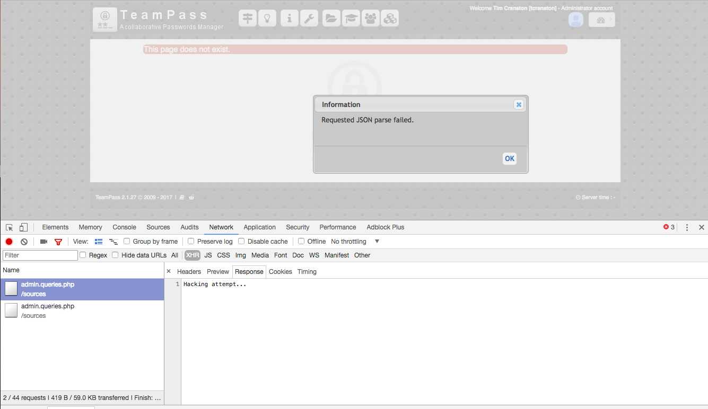The image size is (708, 409).
Task: Click OK in the Information dialog
Action: (x=510, y=158)
